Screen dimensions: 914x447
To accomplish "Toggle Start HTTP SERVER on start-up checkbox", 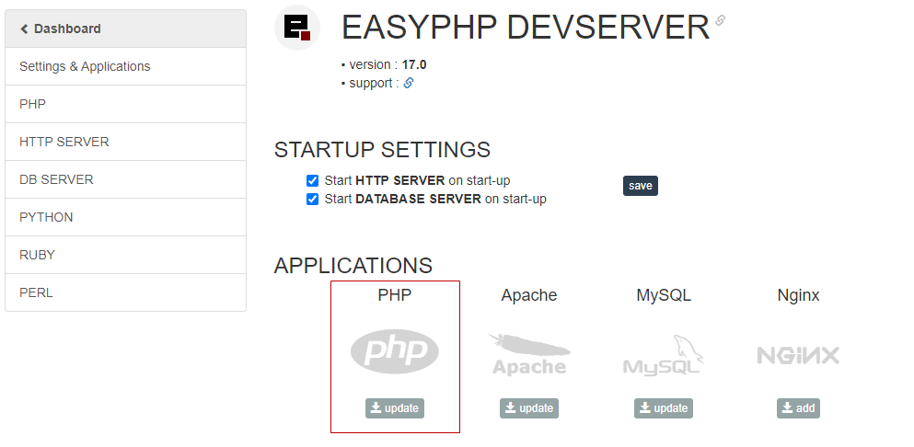I will click(313, 180).
